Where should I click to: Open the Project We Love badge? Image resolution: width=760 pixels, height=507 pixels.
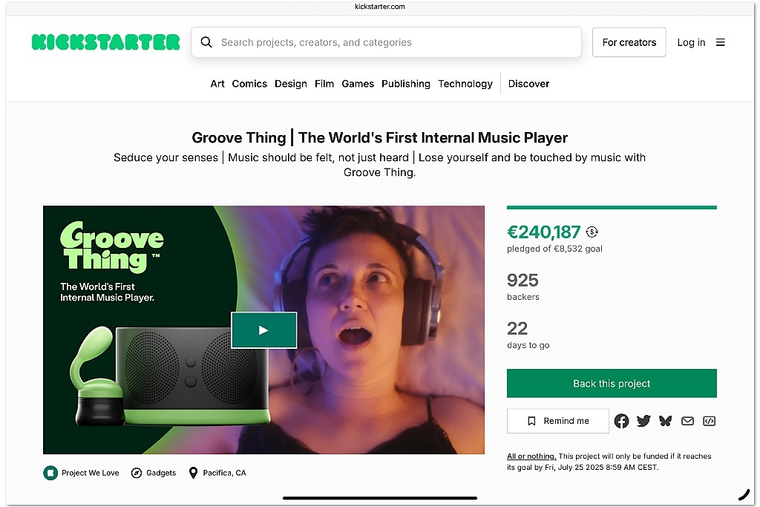pyautogui.click(x=81, y=473)
